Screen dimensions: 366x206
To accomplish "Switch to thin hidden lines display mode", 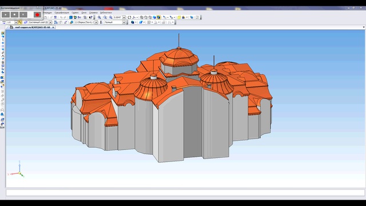I will point(150,17).
